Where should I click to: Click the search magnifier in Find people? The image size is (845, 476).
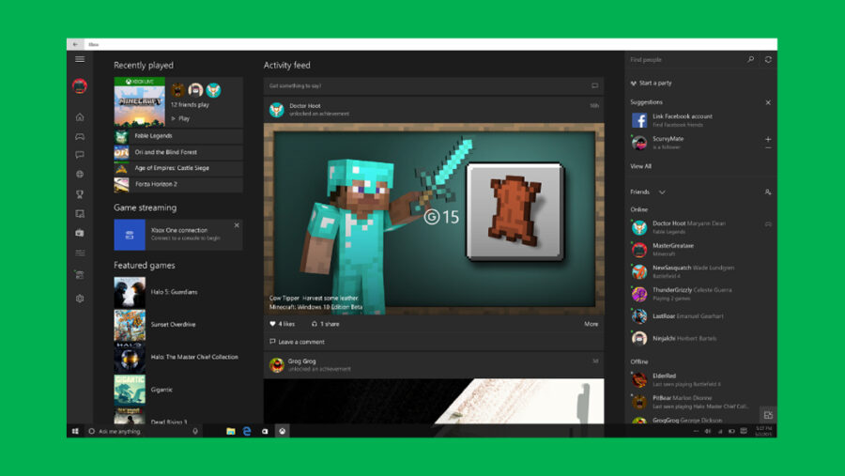(751, 59)
